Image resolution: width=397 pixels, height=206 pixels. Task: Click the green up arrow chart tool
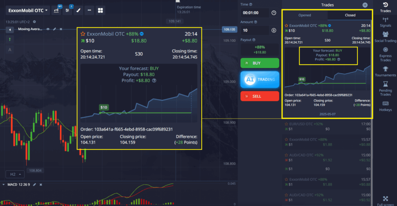[x=10, y=39]
